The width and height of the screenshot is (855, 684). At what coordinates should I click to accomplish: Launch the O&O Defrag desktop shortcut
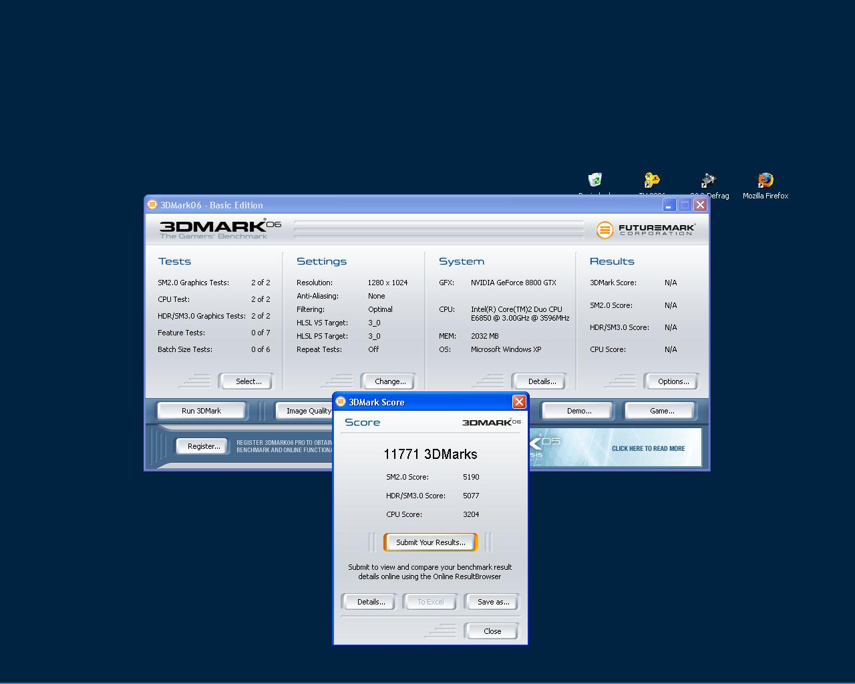tap(709, 181)
